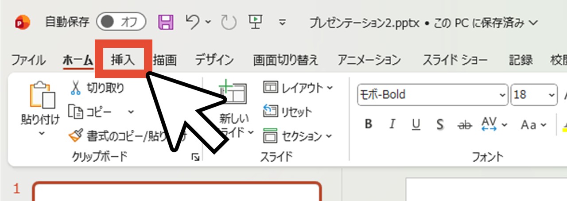Expand the font size dropdown arrow
Viewport: 567px width, 201px height.
point(552,95)
